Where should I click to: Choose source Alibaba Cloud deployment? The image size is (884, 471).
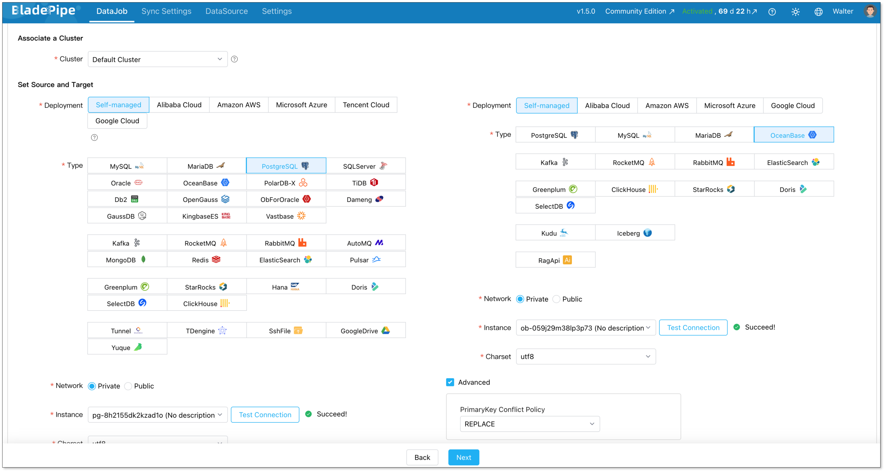179,105
